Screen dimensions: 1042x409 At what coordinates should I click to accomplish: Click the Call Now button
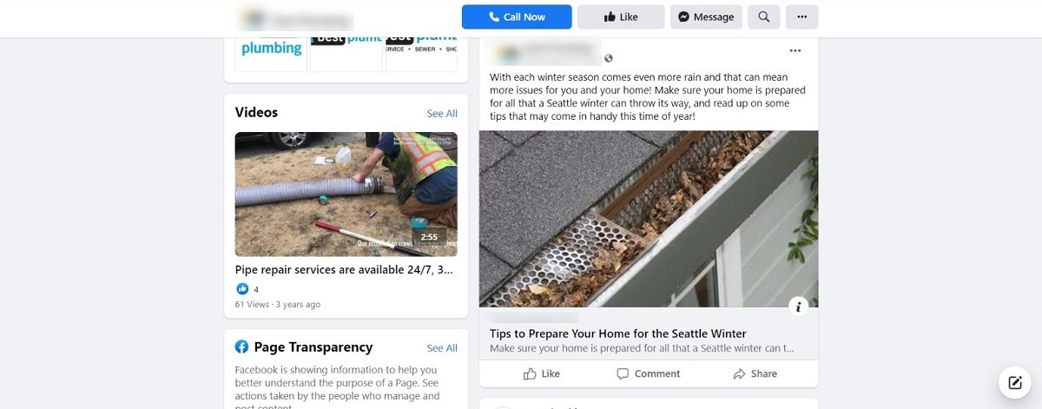pos(517,16)
